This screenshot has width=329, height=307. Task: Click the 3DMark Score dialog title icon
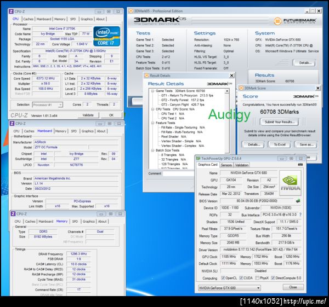click(x=241, y=88)
